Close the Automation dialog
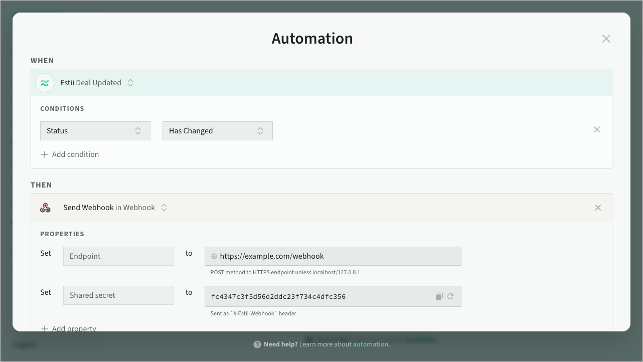The height and width of the screenshot is (362, 643). click(606, 39)
